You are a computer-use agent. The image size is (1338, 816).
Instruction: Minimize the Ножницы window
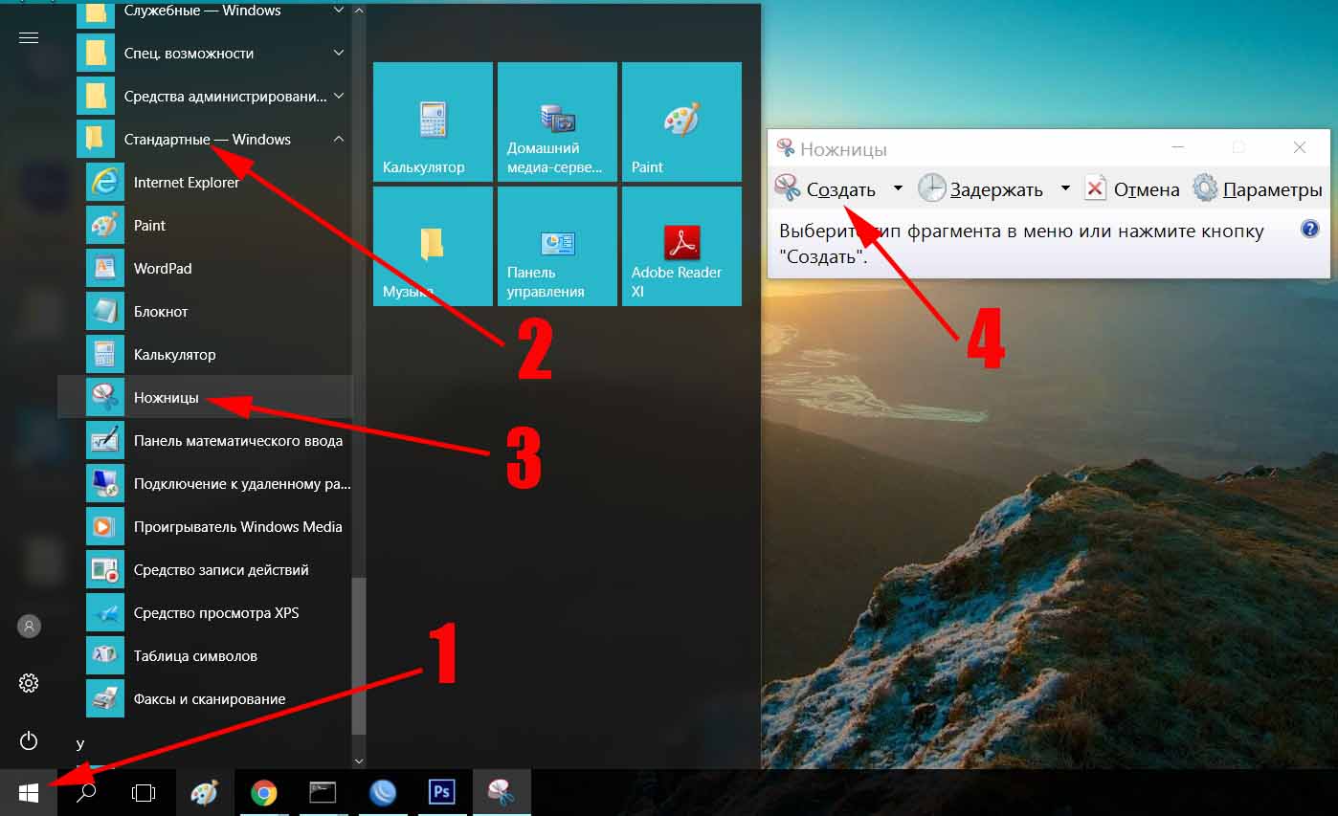coord(1178,147)
